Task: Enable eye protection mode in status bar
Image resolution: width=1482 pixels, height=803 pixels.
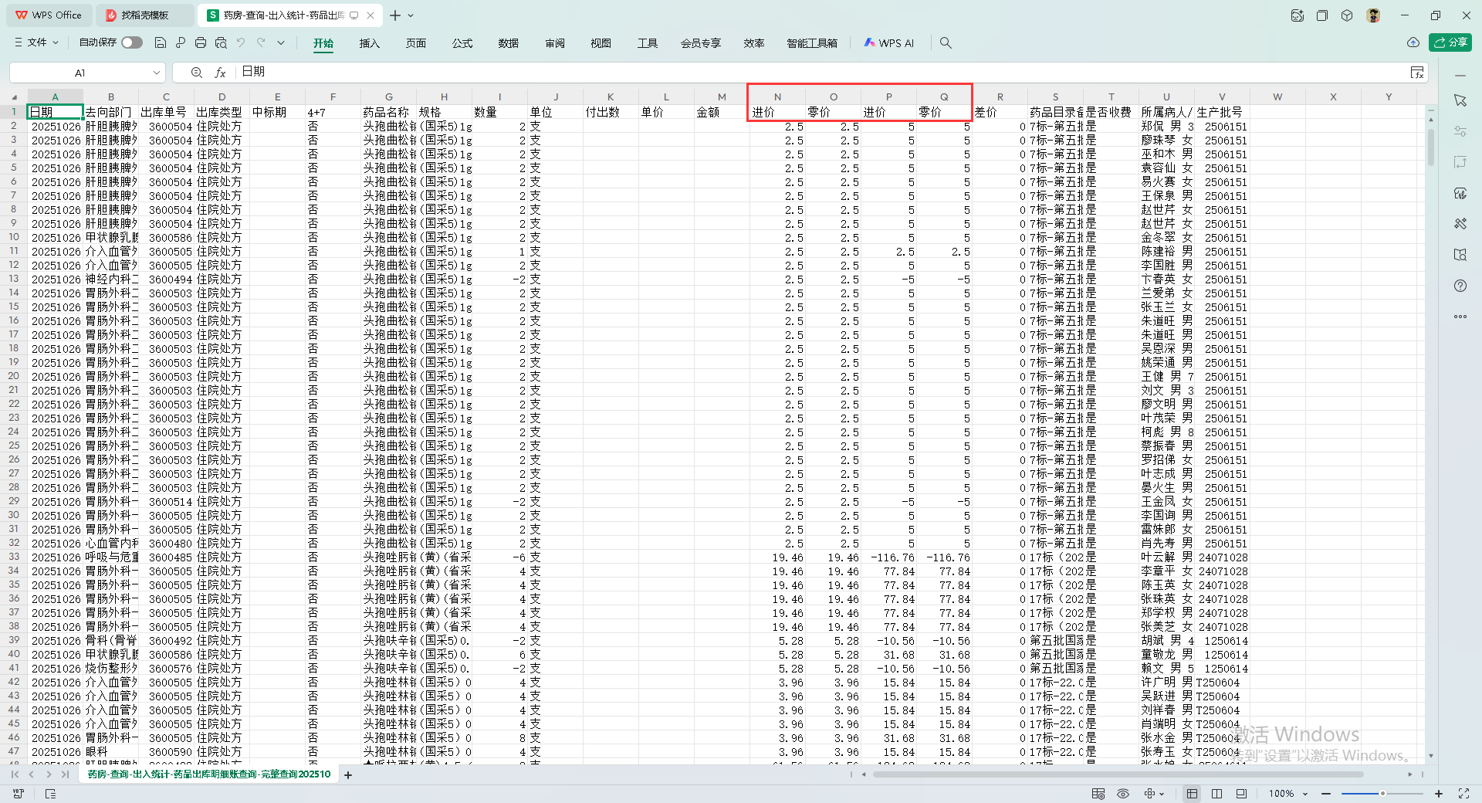Action: [1123, 794]
